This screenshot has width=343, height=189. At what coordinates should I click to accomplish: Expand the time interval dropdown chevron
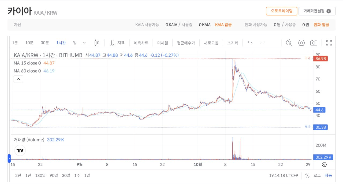coord(84,43)
